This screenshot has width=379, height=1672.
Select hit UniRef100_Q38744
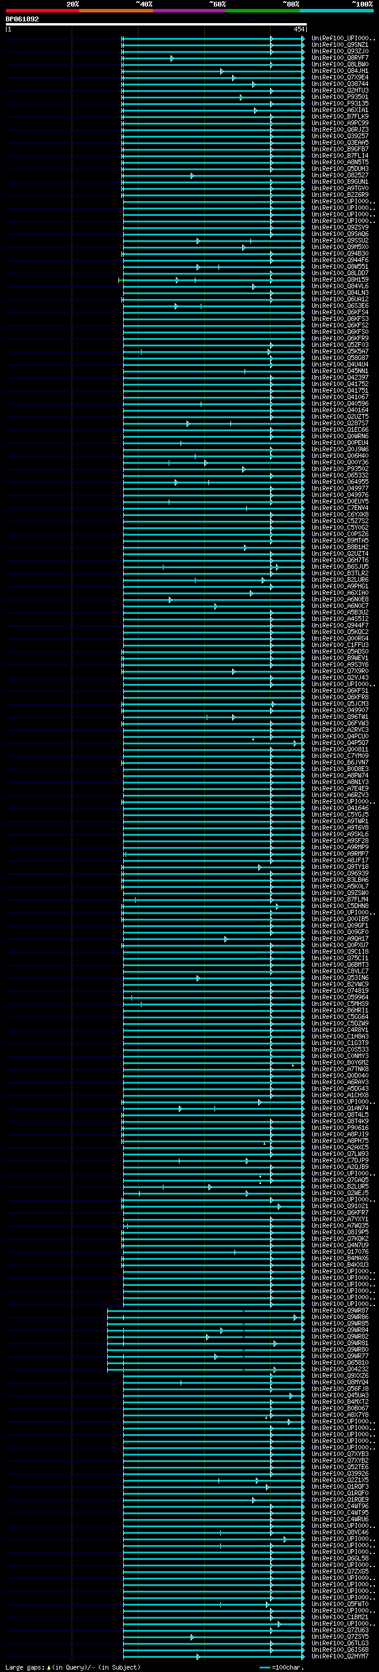click(x=340, y=84)
